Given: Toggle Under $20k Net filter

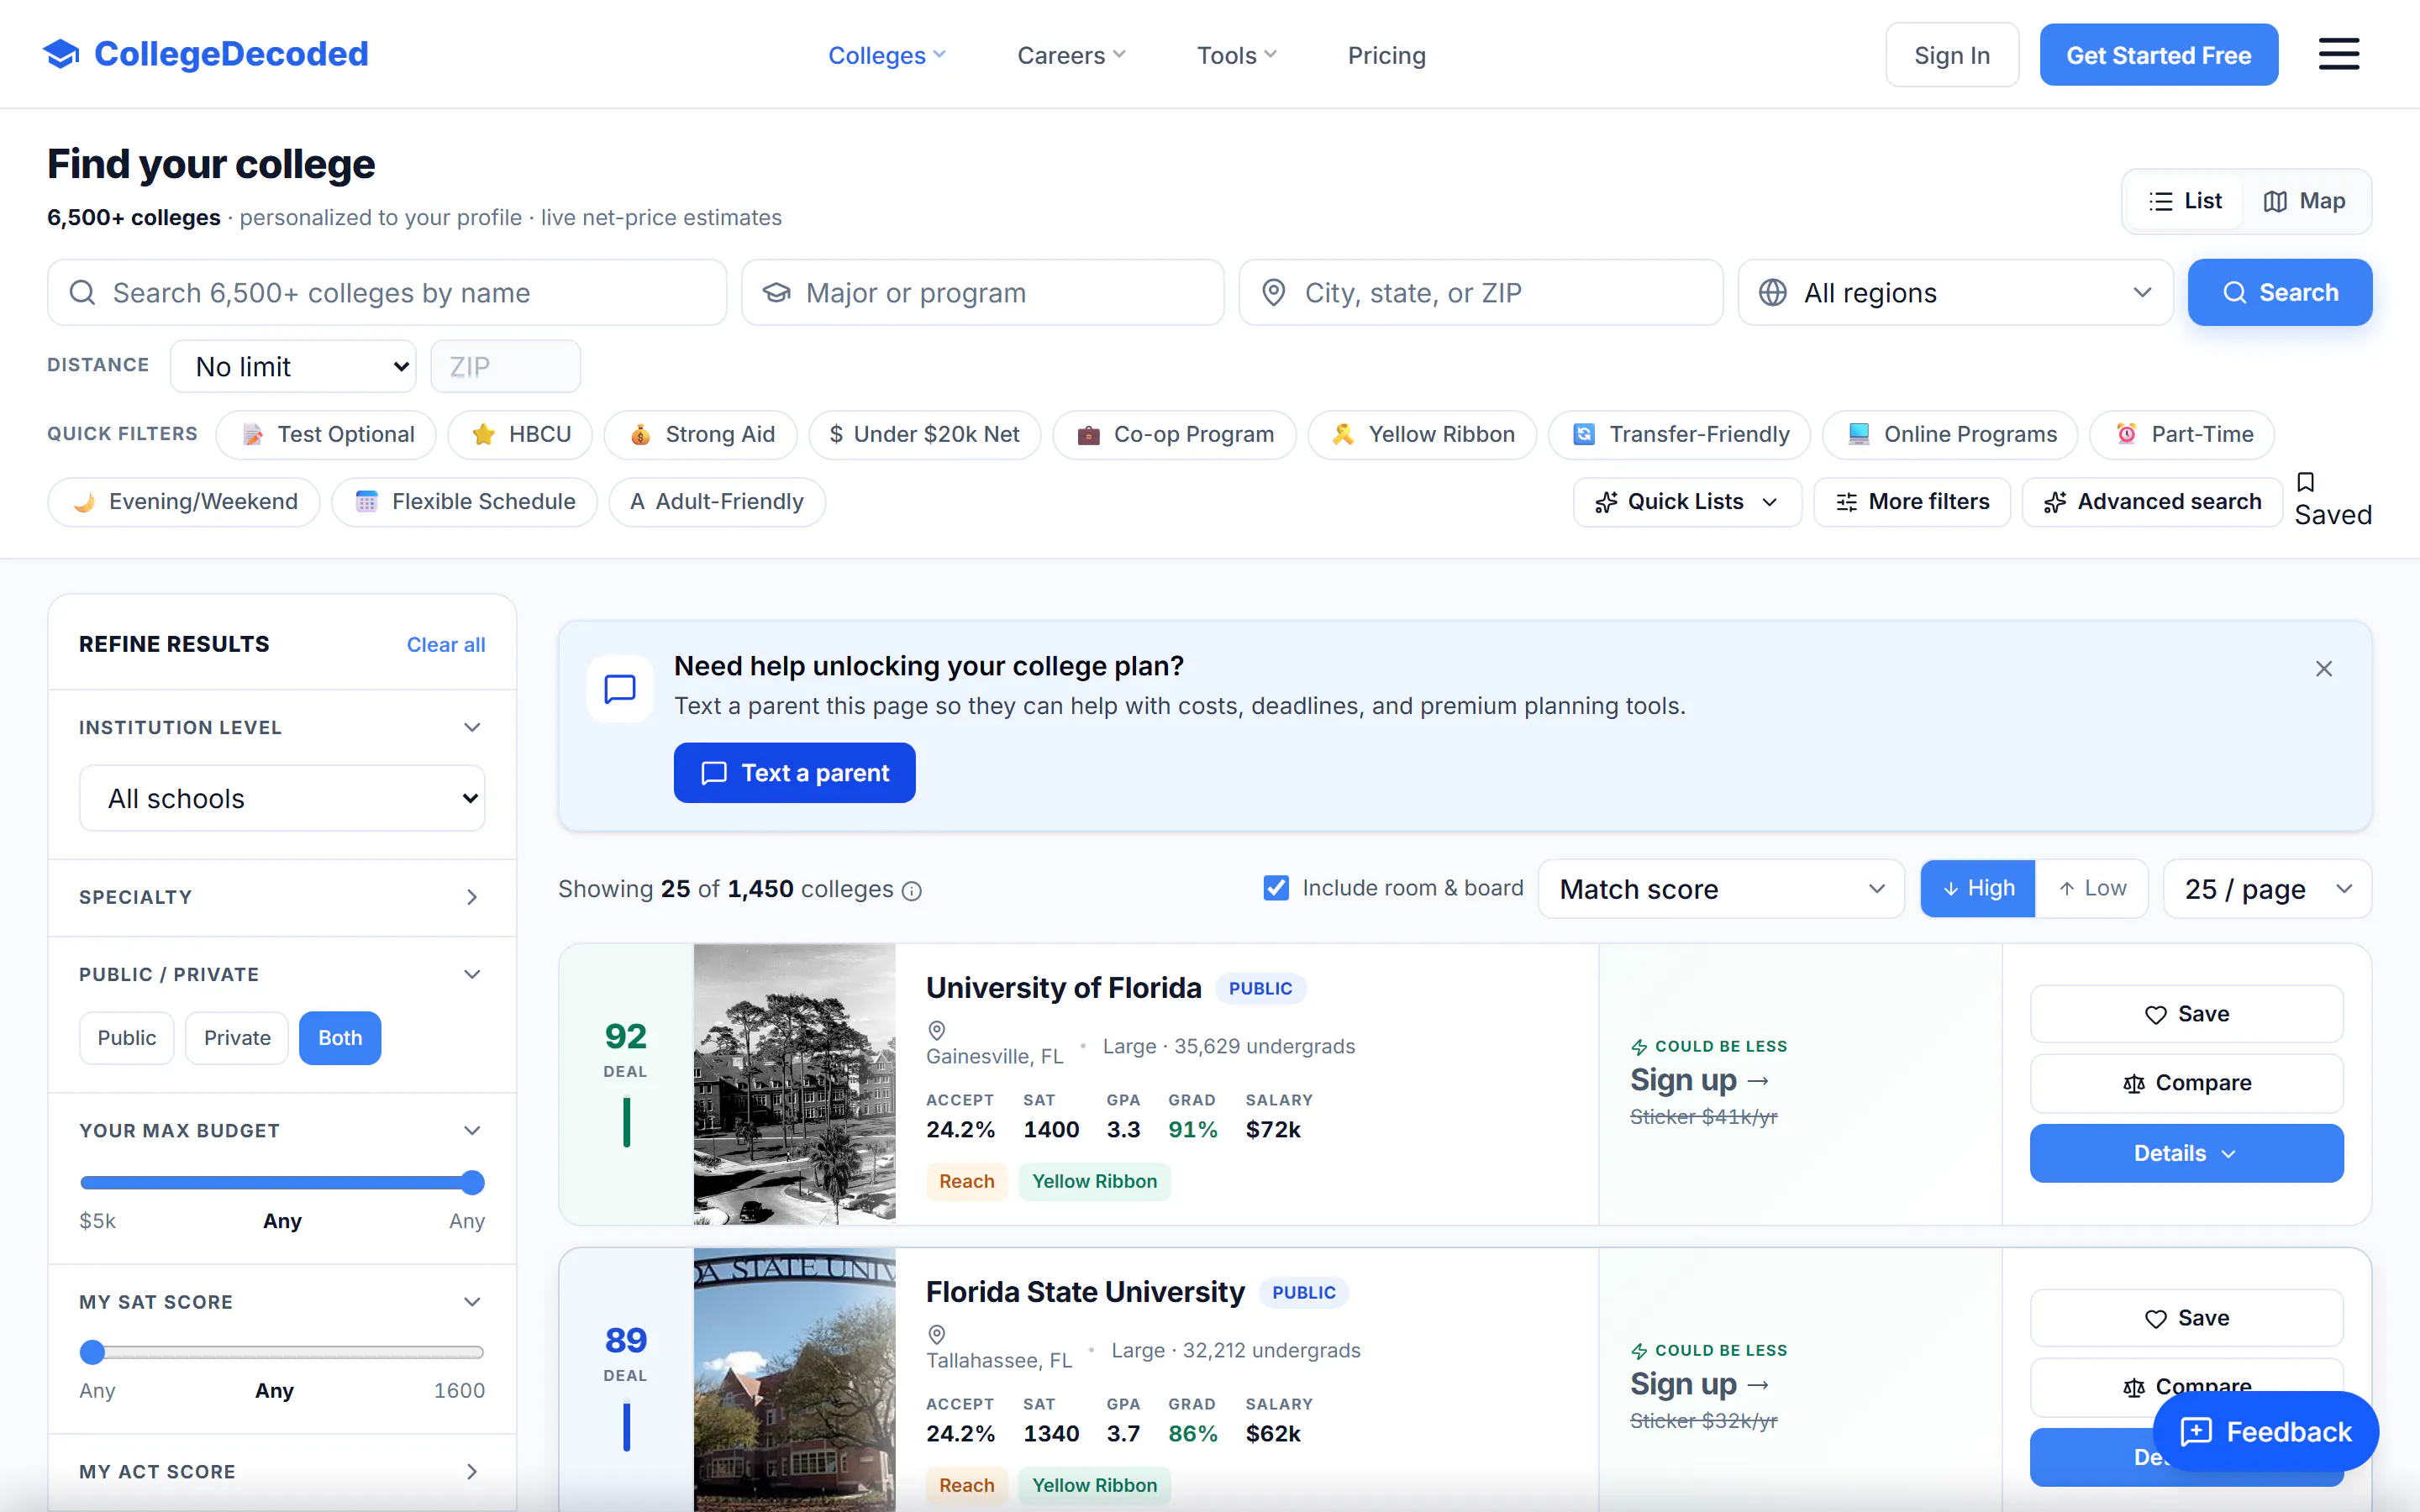Looking at the screenshot, I should coord(925,434).
